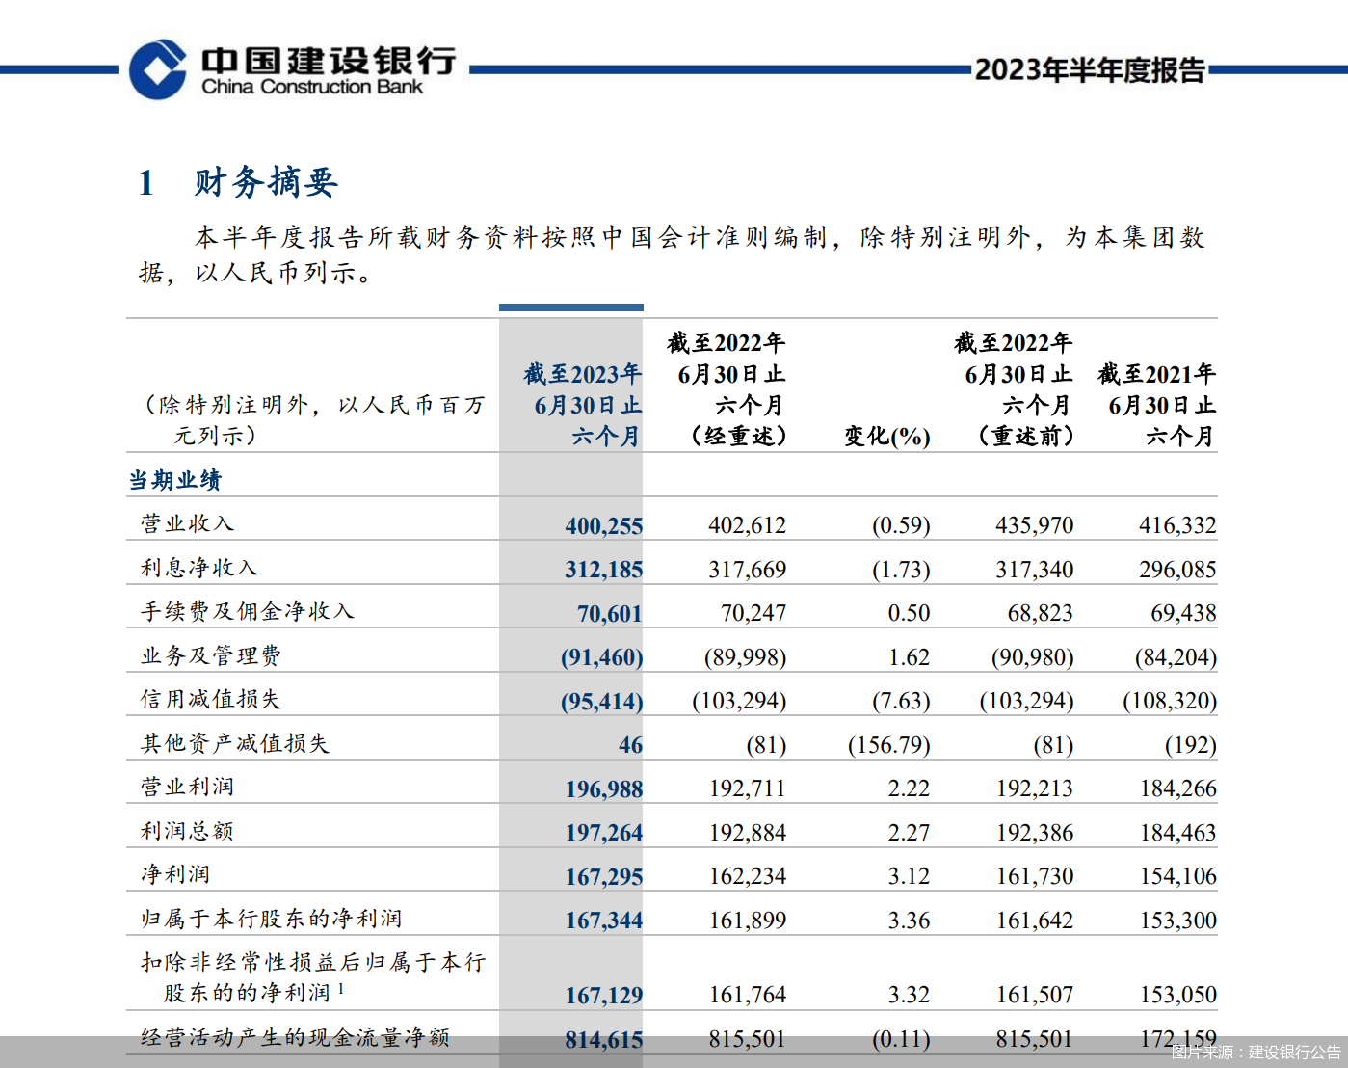This screenshot has width=1348, height=1068.
Task: Click the 手续费及佣金净收入 row label
Action: (x=226, y=610)
